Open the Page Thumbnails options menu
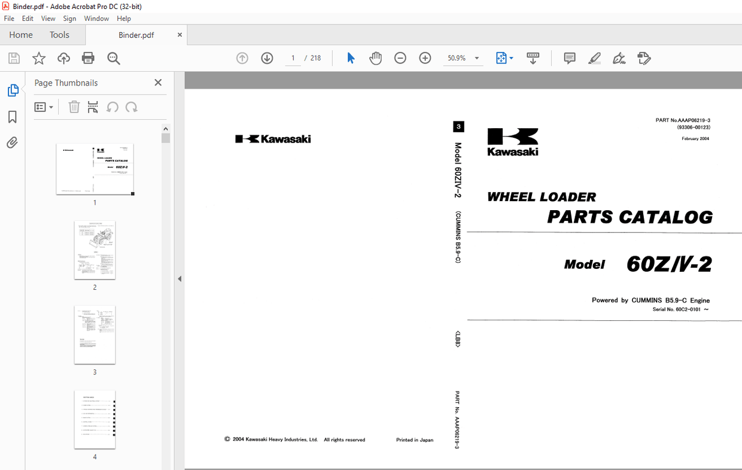 [x=43, y=107]
